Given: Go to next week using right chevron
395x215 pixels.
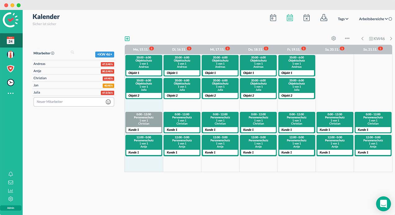Looking at the screenshot, I should click(391, 39).
